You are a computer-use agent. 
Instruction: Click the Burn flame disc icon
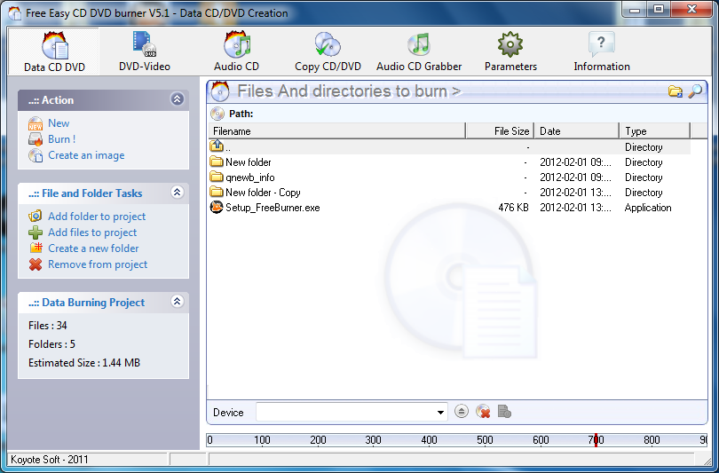click(36, 139)
